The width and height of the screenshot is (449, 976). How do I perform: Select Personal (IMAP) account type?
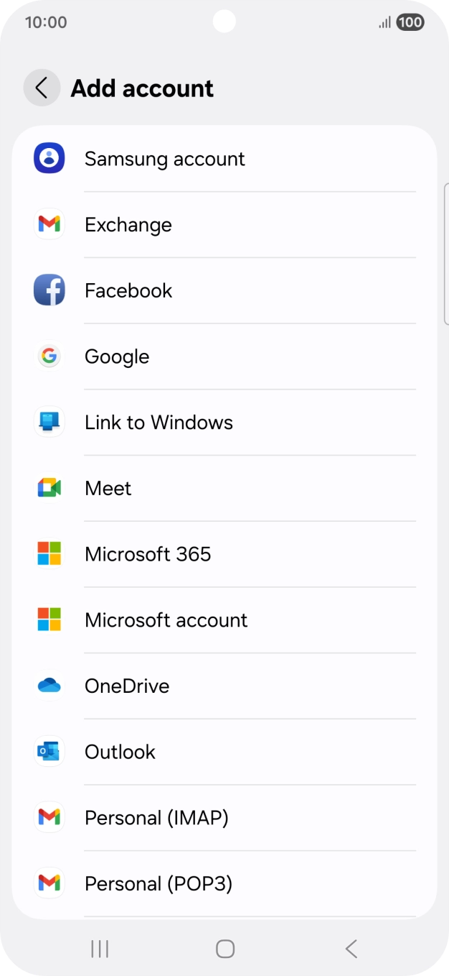click(156, 818)
